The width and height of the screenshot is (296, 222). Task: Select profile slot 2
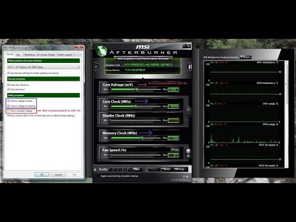[x=115, y=170]
